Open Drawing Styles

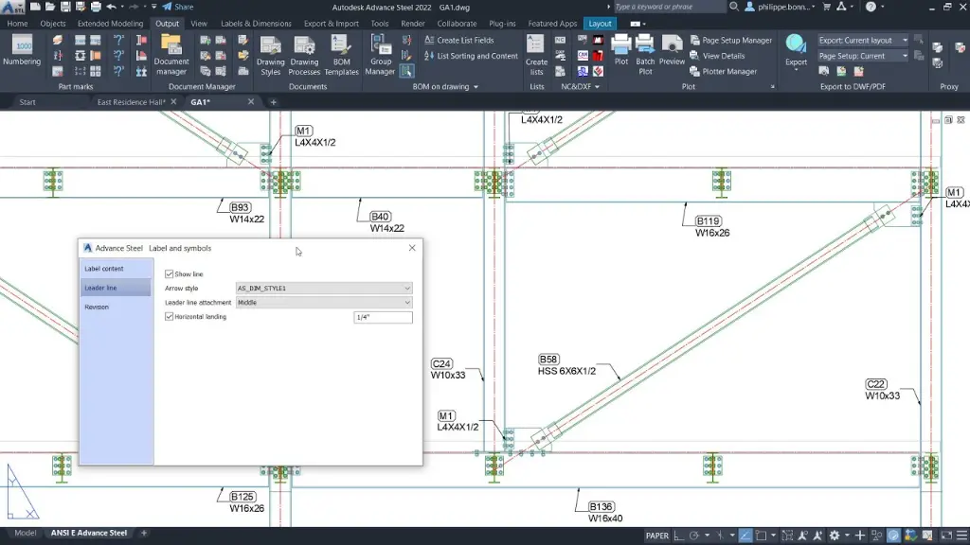(x=270, y=55)
